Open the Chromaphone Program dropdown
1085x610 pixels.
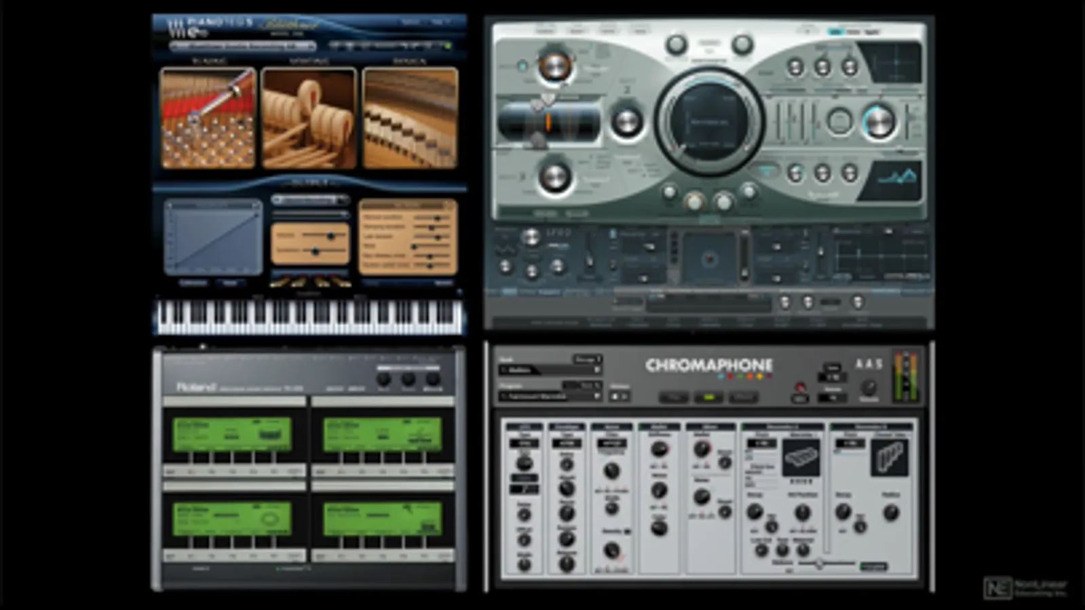point(550,396)
